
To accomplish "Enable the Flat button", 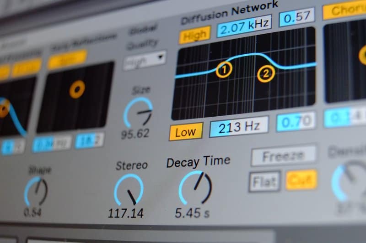I will [264, 182].
